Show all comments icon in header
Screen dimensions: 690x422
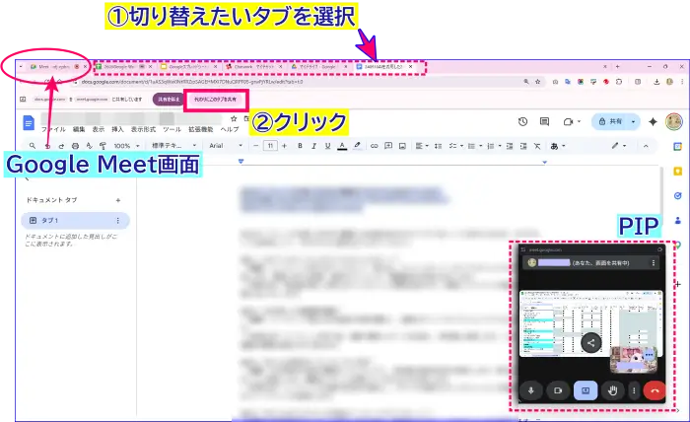pos(544,121)
